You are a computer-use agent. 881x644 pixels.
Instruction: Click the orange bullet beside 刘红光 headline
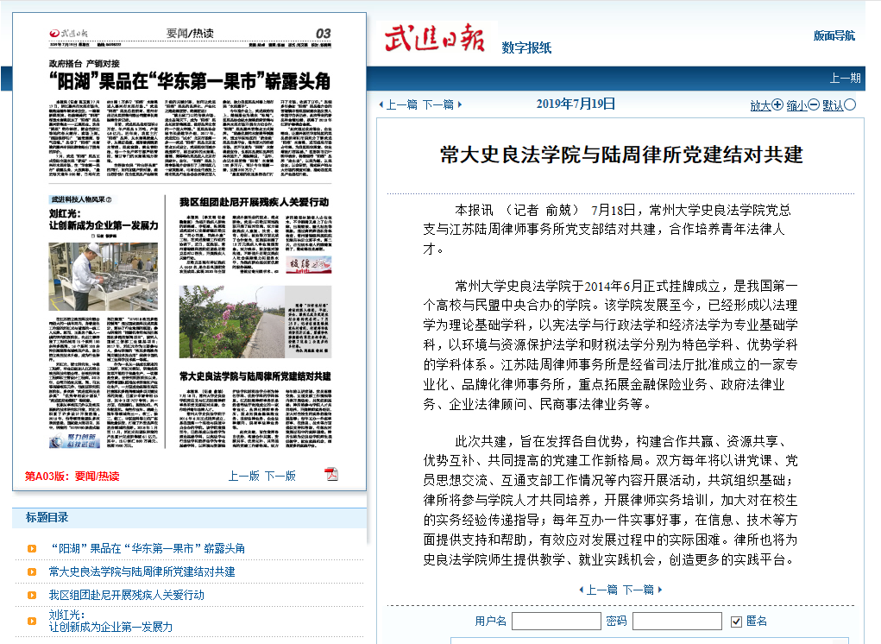coord(32,621)
